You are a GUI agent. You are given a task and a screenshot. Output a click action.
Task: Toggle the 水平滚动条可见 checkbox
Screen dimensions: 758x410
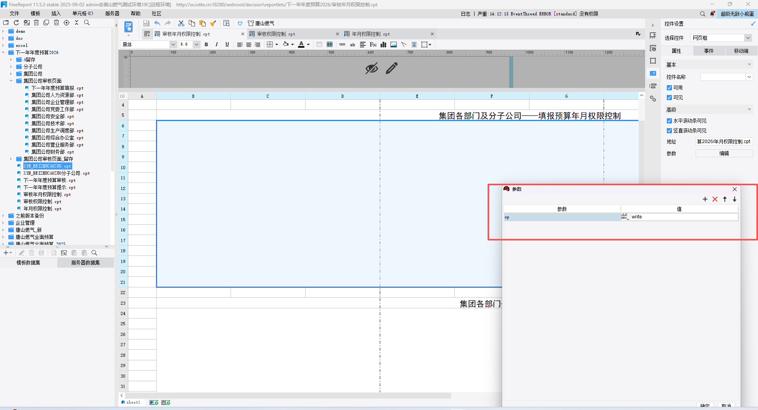(669, 121)
